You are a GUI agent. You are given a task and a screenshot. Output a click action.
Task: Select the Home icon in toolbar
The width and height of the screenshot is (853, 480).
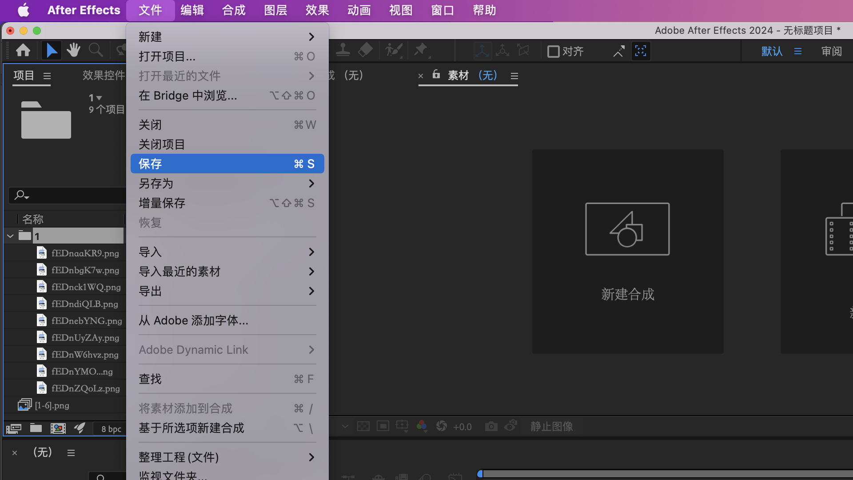coord(23,50)
